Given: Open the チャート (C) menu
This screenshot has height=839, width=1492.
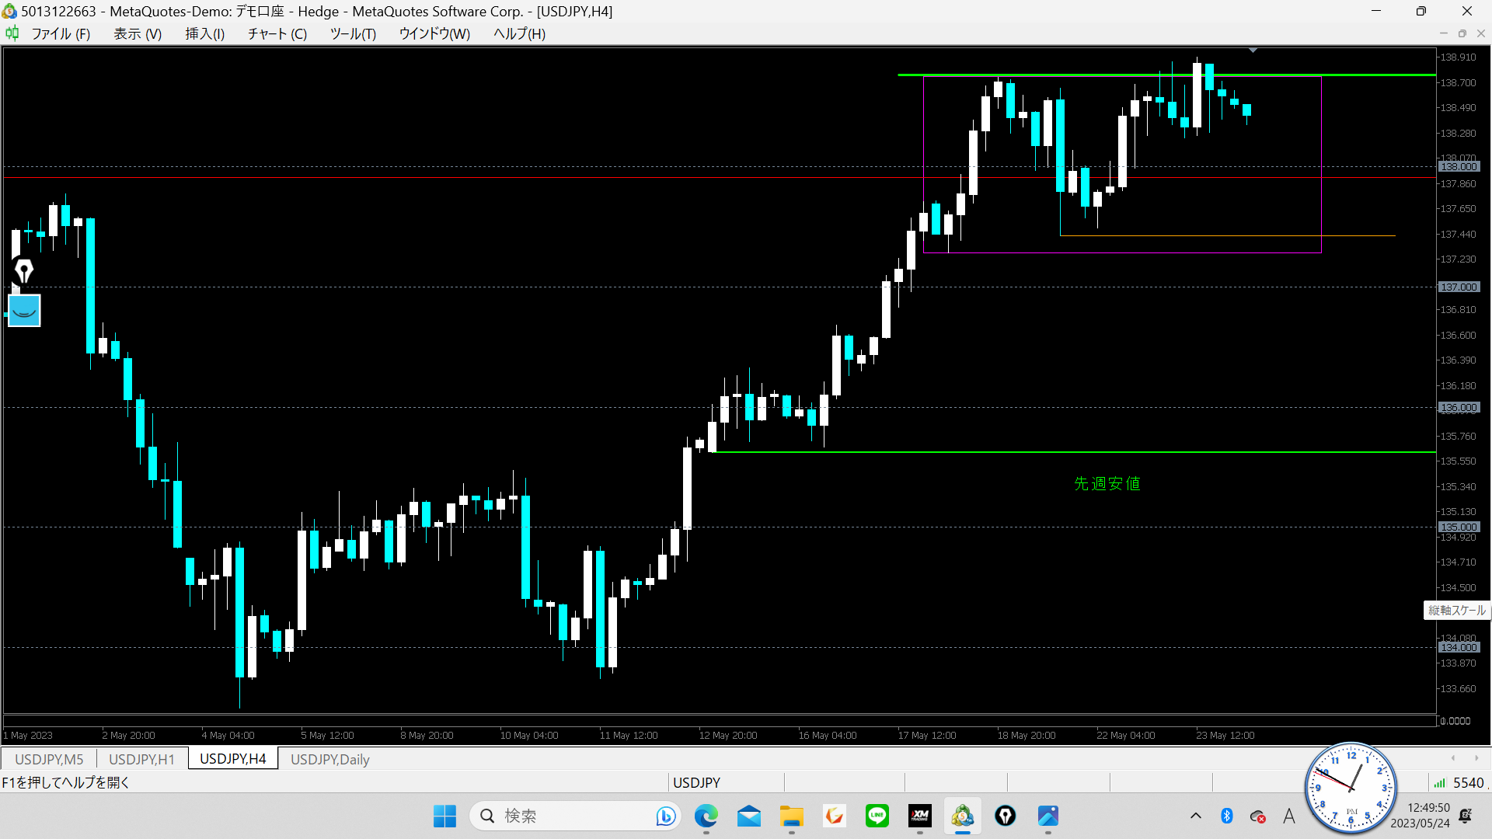Looking at the screenshot, I should (277, 33).
